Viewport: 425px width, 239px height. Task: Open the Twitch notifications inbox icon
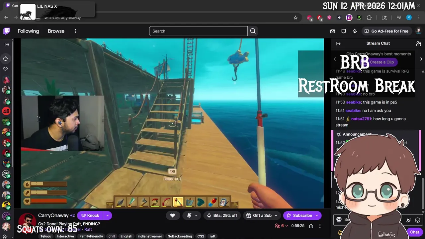(332, 31)
